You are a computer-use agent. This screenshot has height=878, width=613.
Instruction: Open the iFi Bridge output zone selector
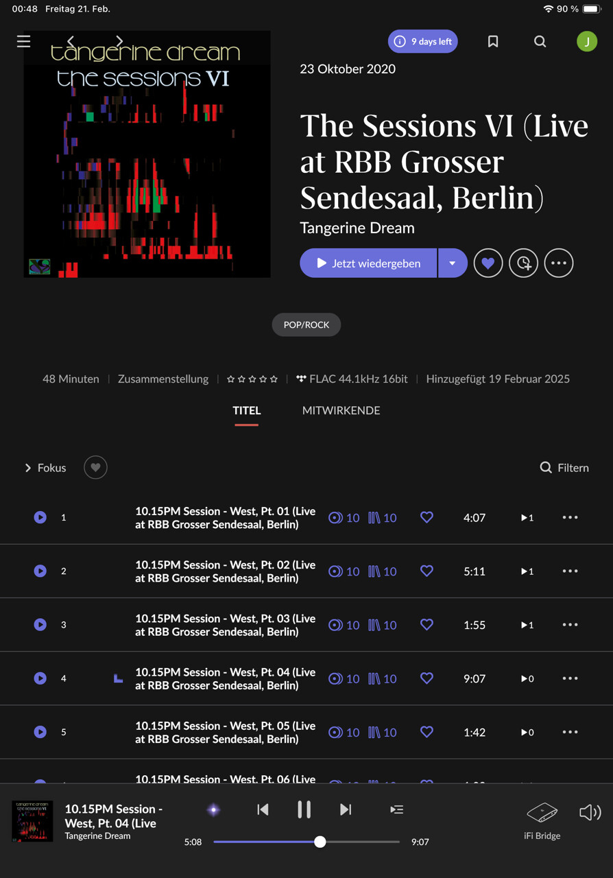(x=542, y=820)
